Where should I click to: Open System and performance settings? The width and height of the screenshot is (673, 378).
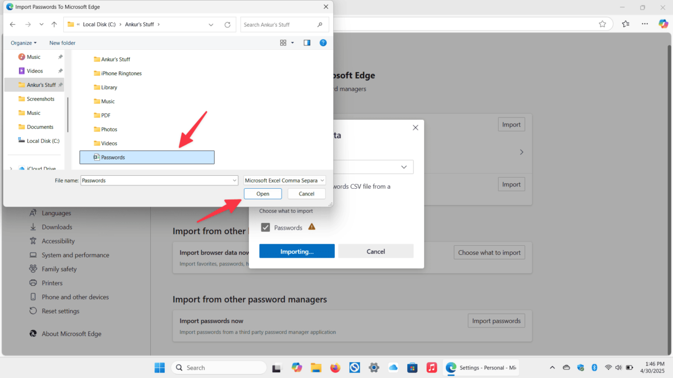click(x=75, y=255)
